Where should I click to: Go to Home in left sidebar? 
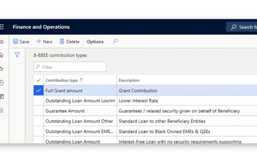(x=2, y=55)
